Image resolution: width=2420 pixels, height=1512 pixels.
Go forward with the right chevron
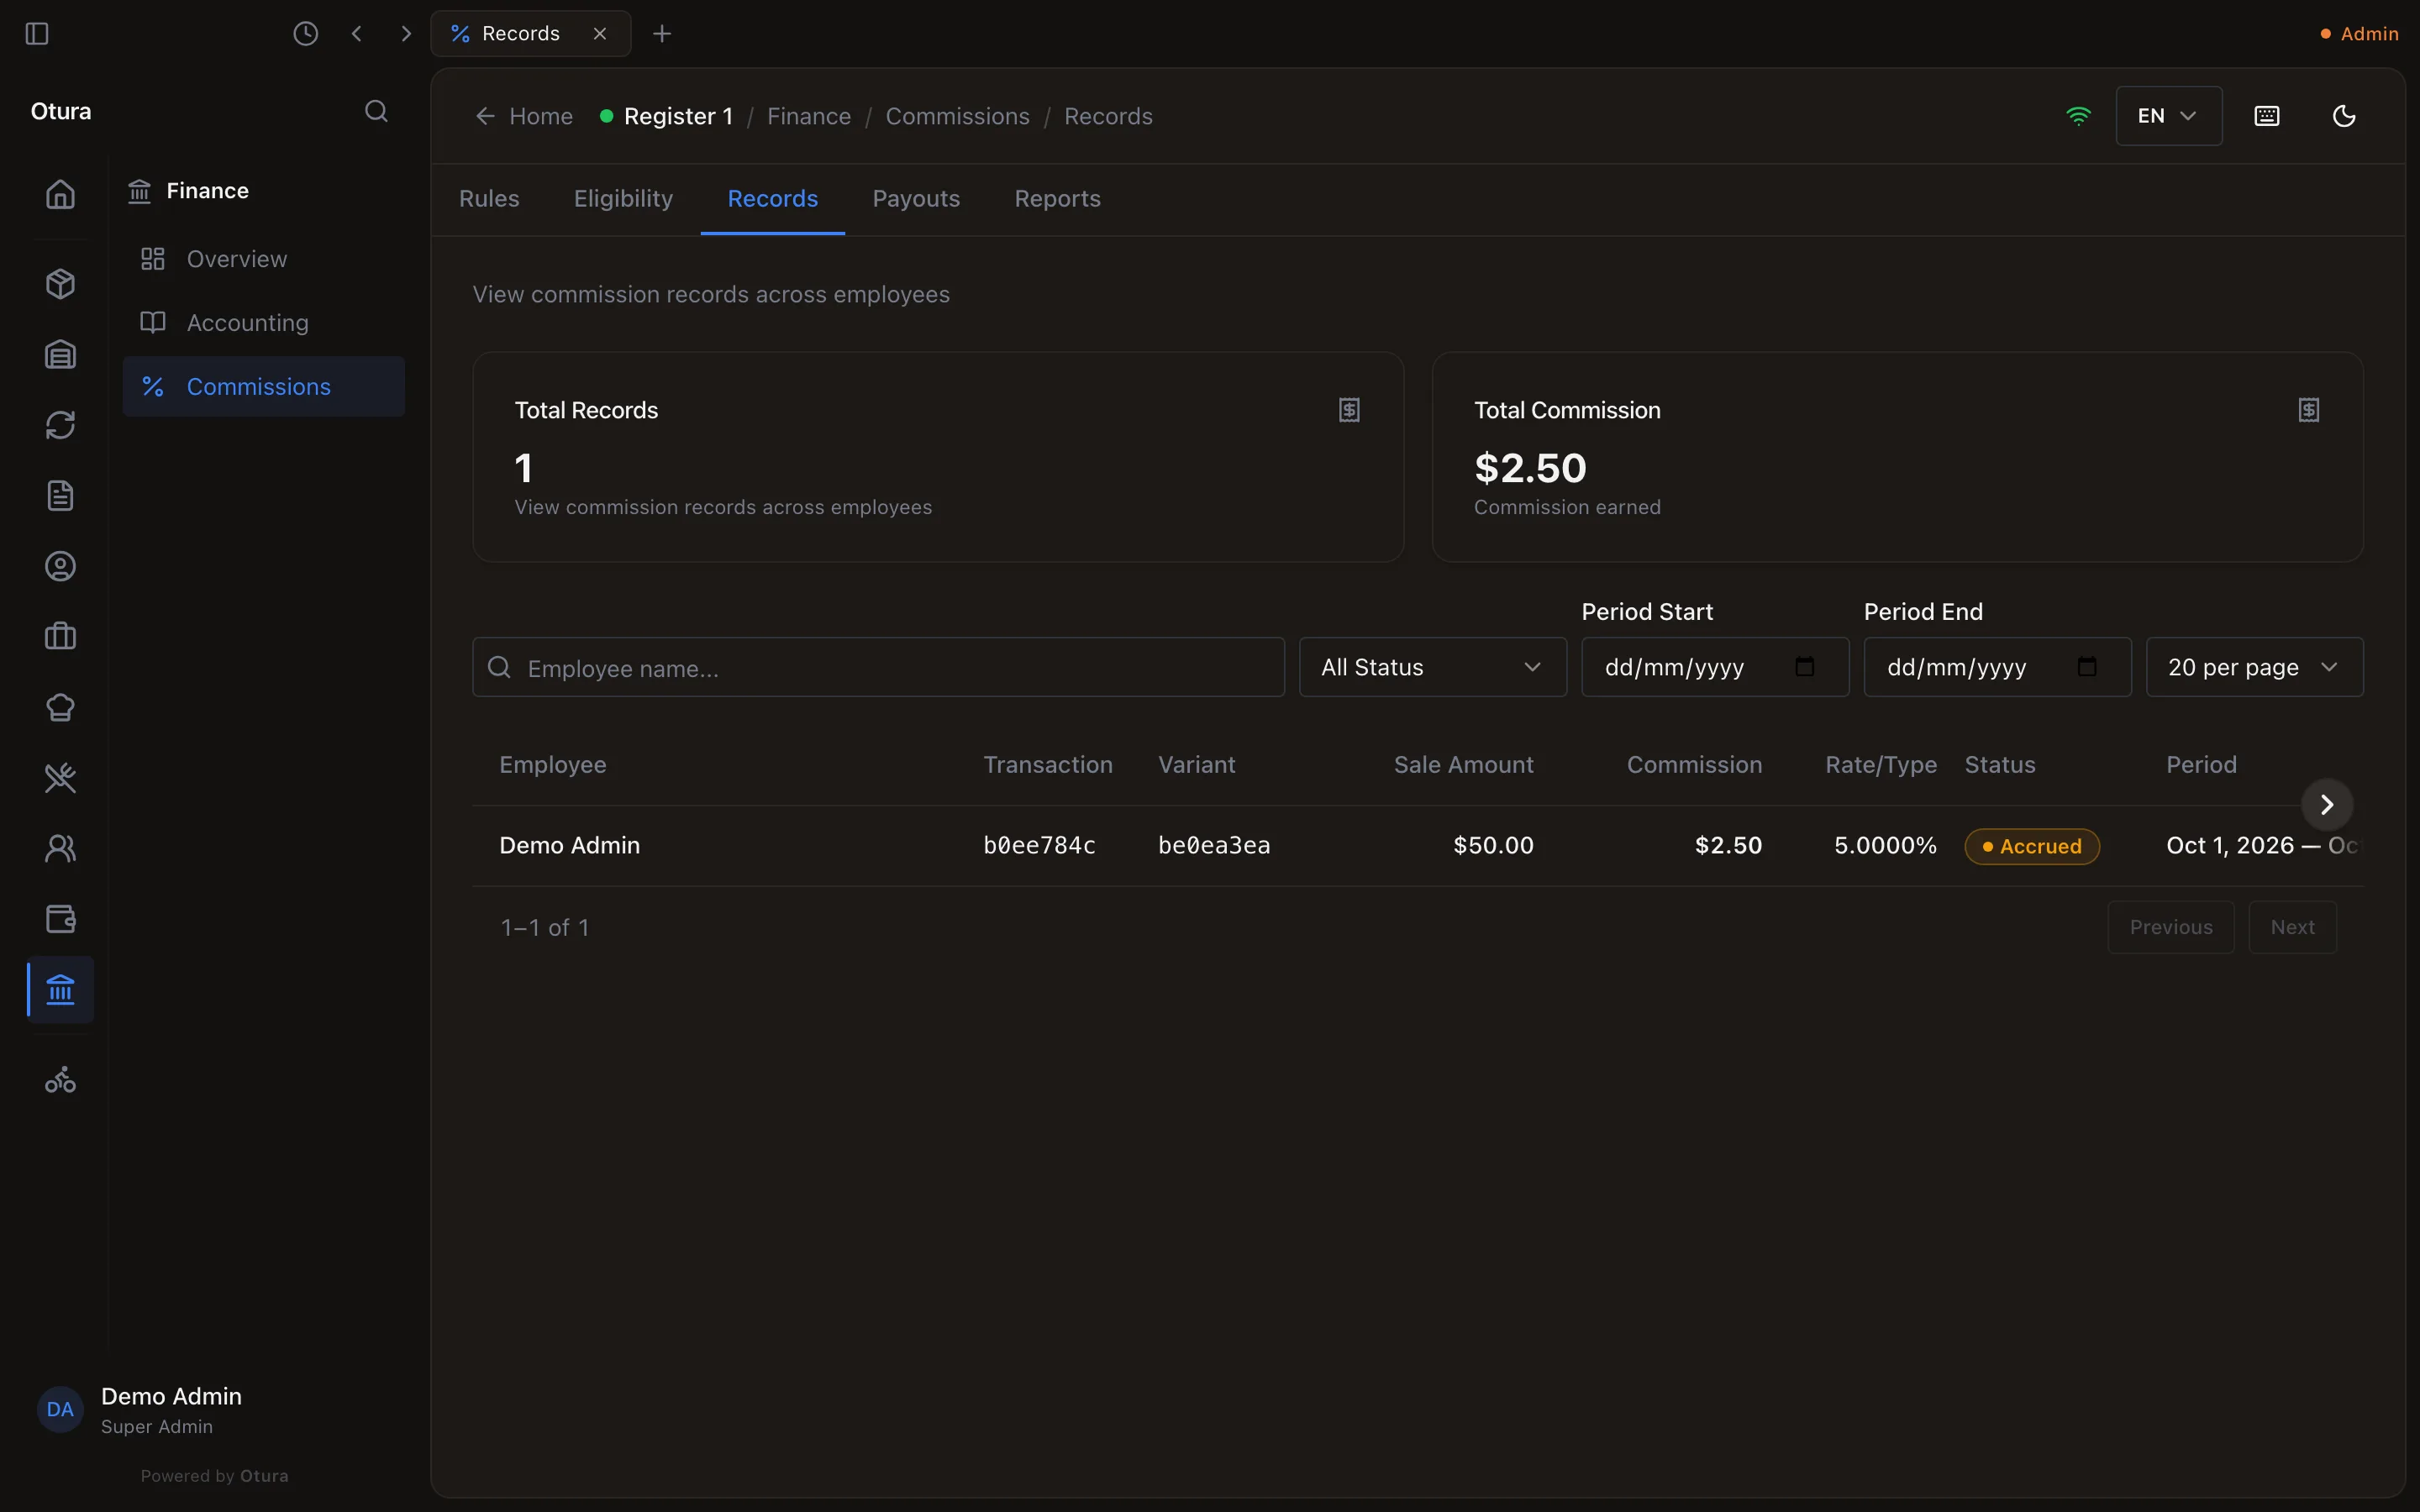(x=406, y=34)
